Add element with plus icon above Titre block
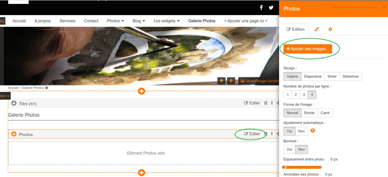The height and width of the screenshot is (177, 388). tap(142, 91)
